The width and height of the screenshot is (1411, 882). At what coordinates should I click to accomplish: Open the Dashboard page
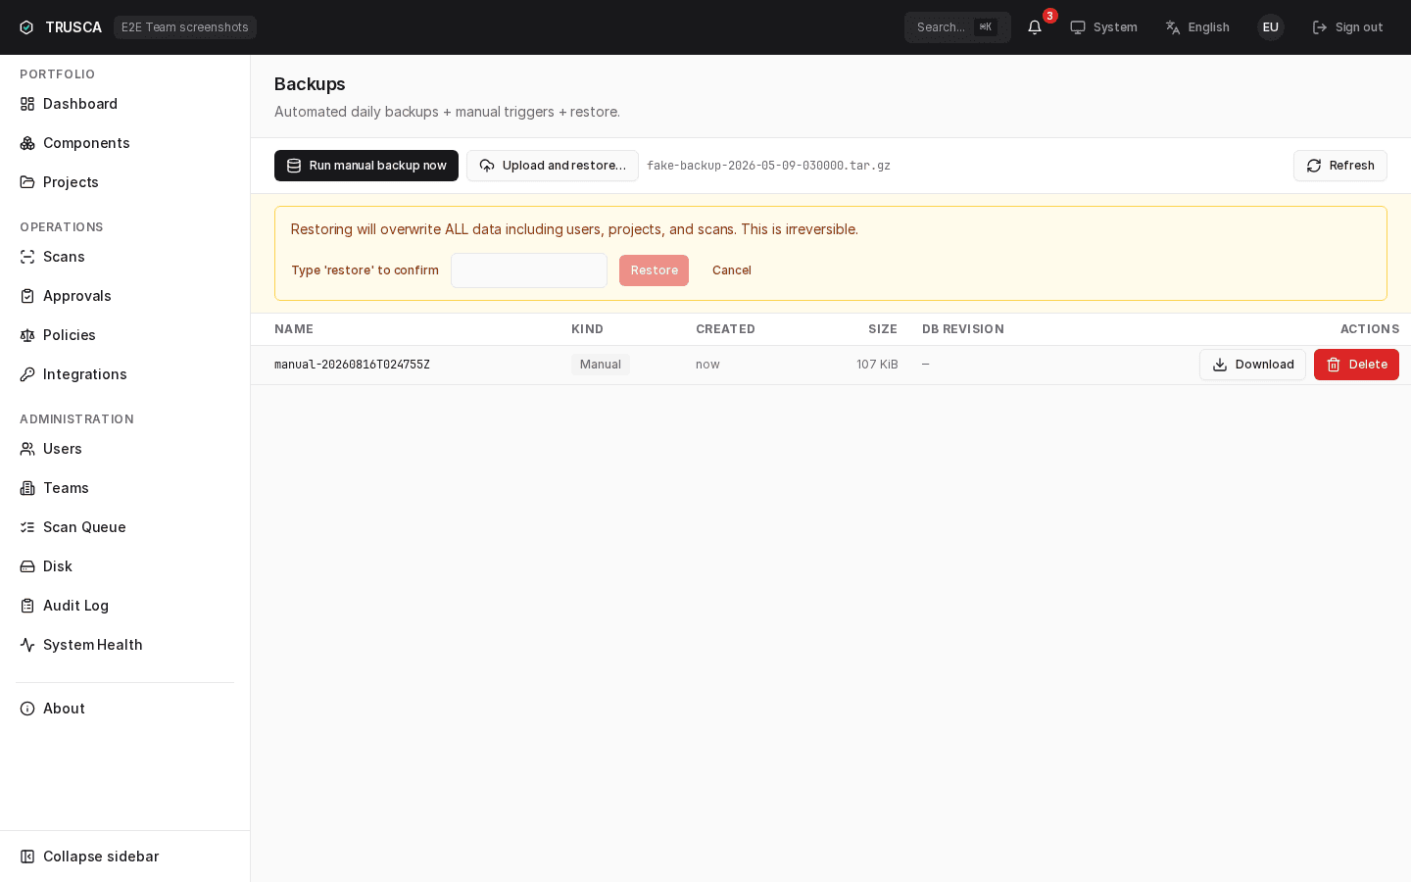click(x=124, y=104)
